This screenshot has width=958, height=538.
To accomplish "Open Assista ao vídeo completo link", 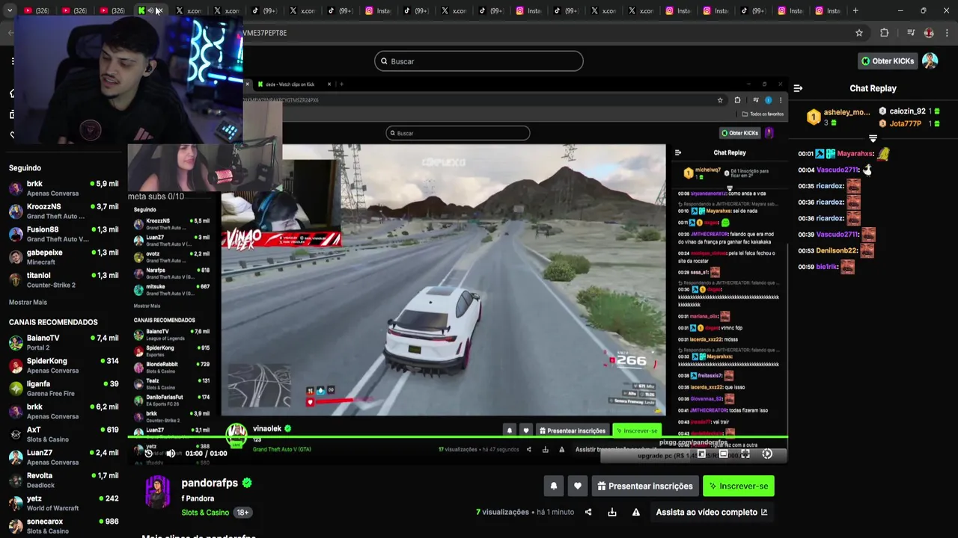I will 711,512.
